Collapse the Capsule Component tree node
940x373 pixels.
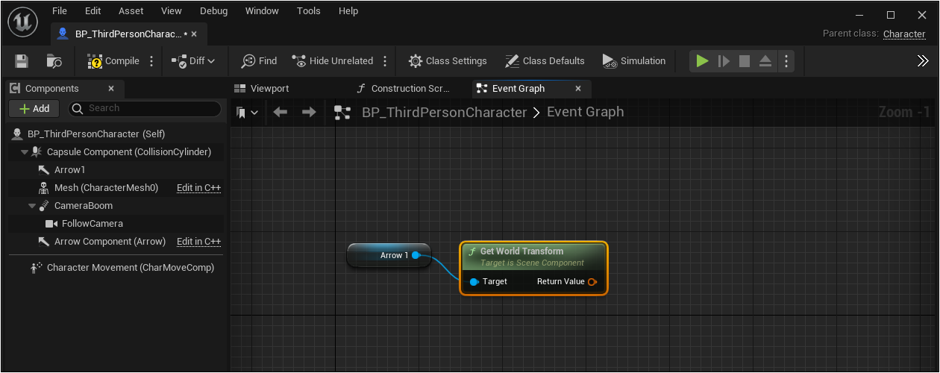tap(25, 152)
